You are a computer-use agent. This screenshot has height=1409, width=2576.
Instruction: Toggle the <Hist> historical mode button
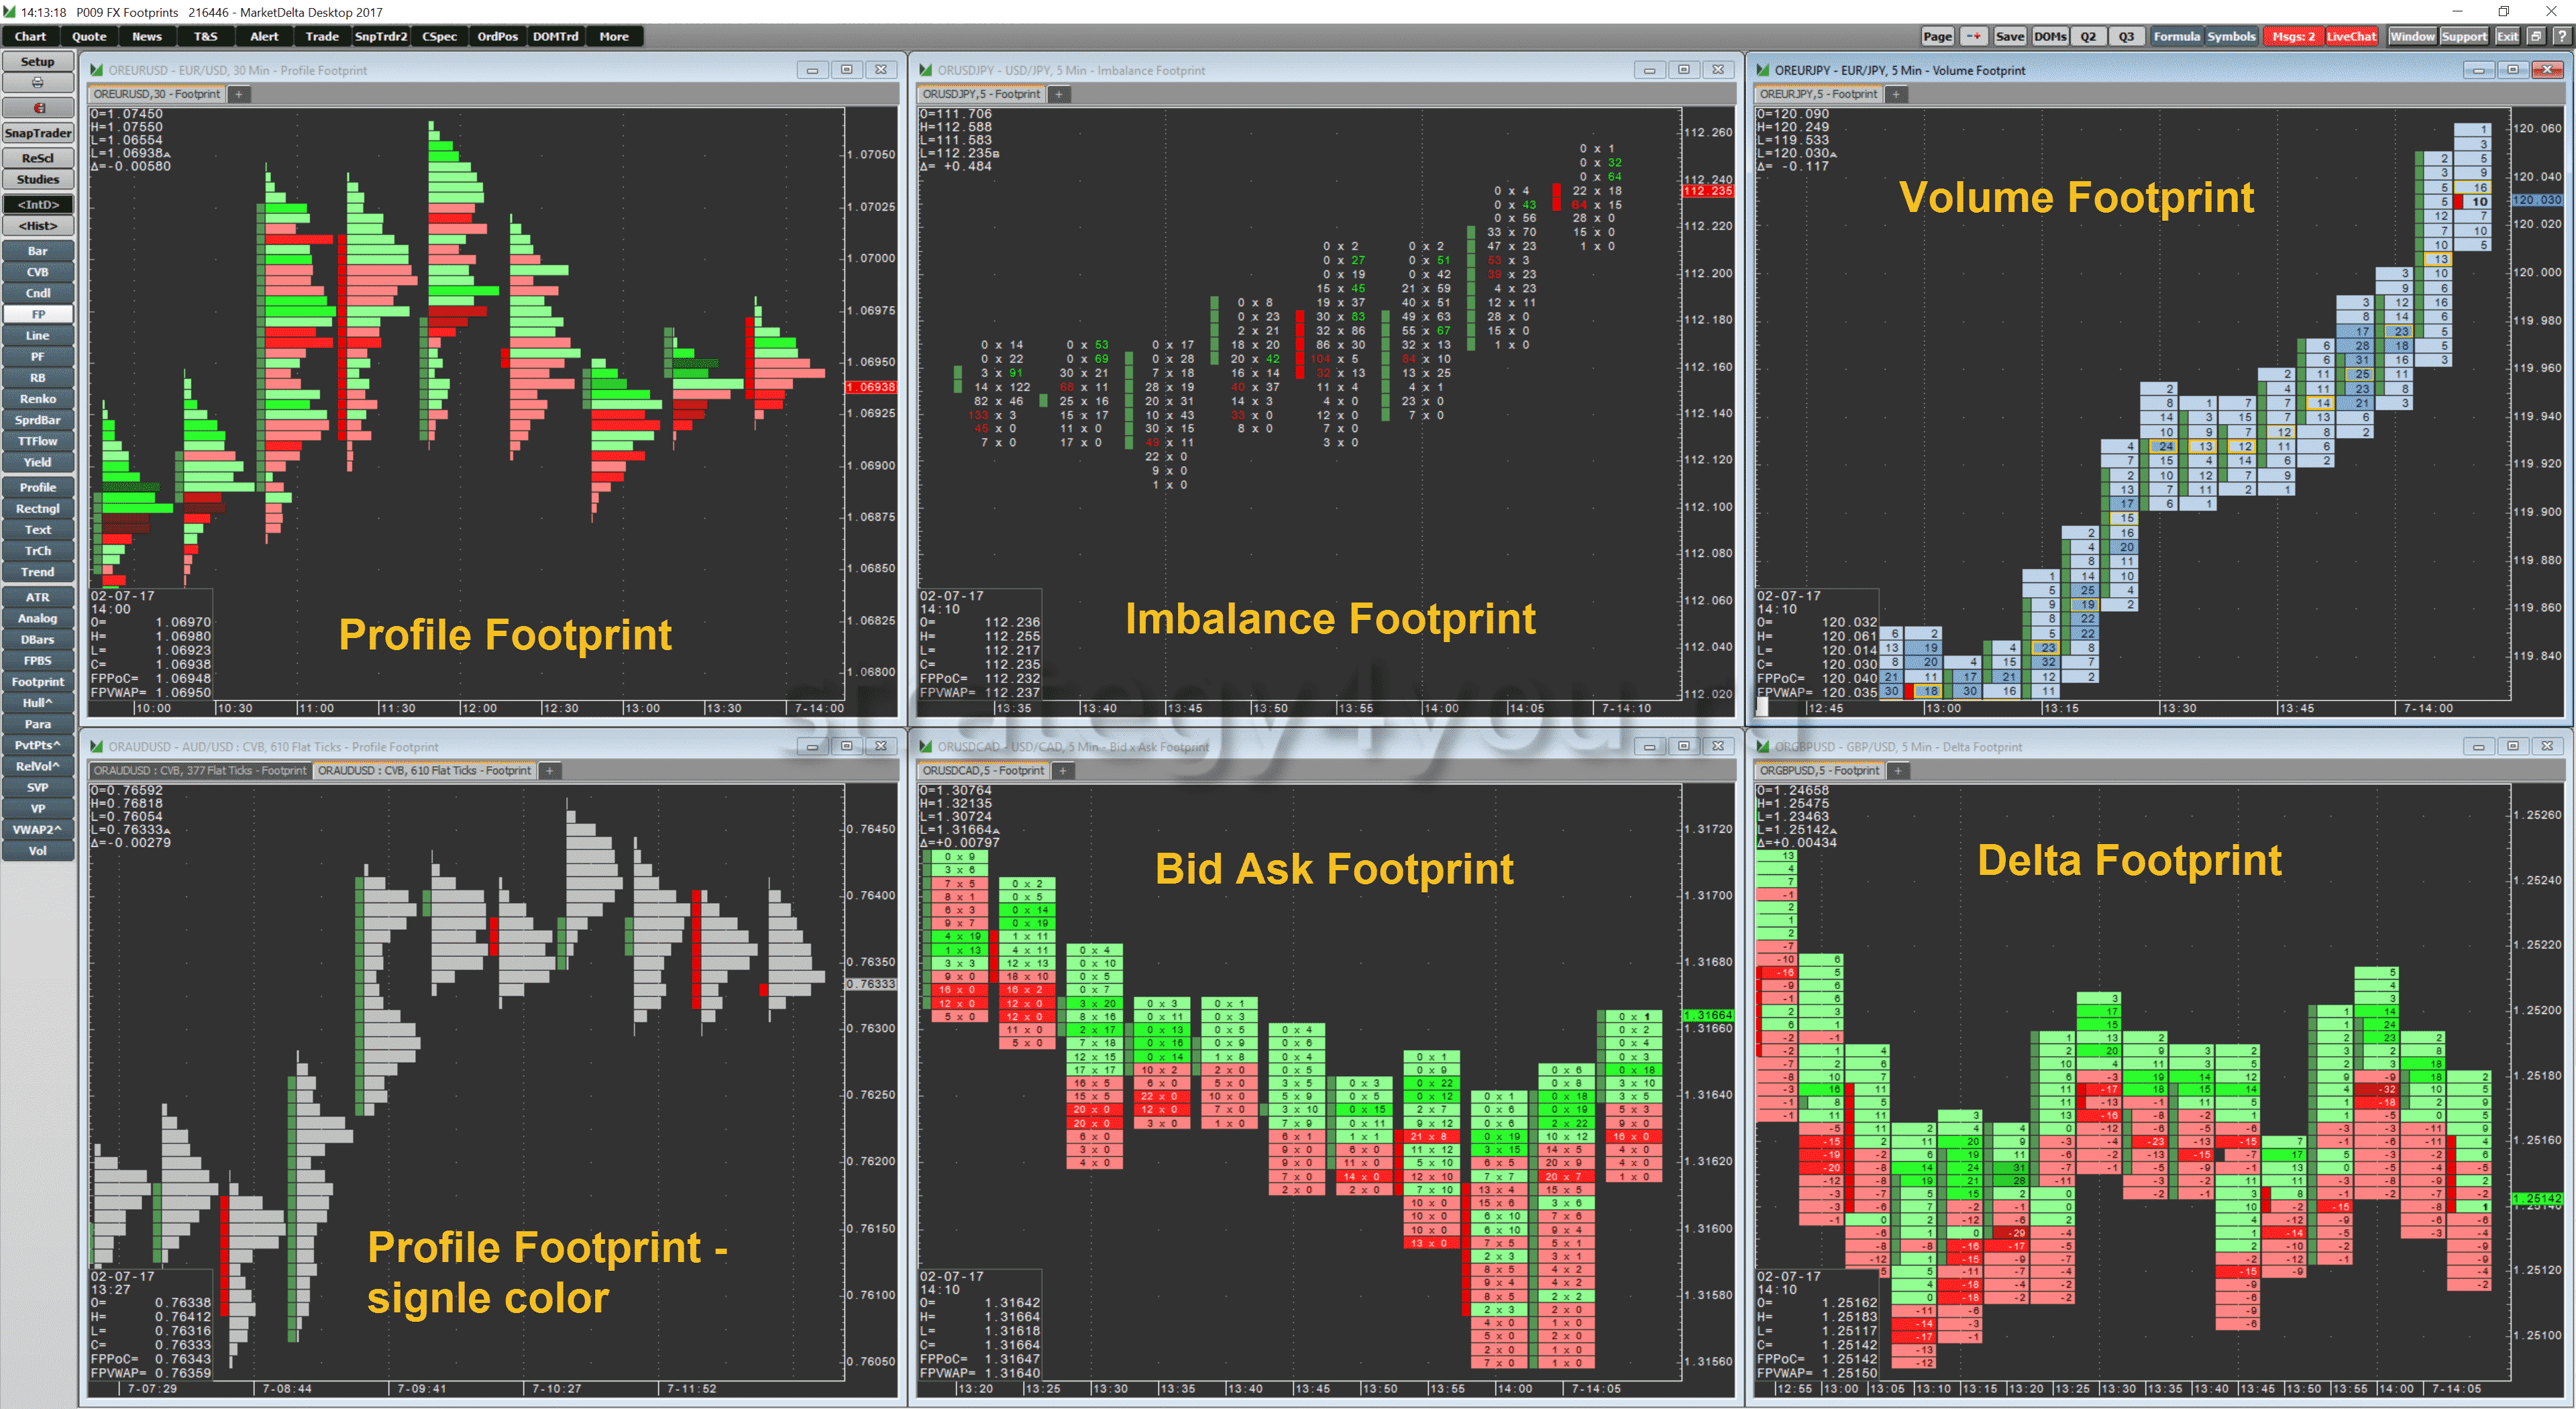pyautogui.click(x=38, y=226)
